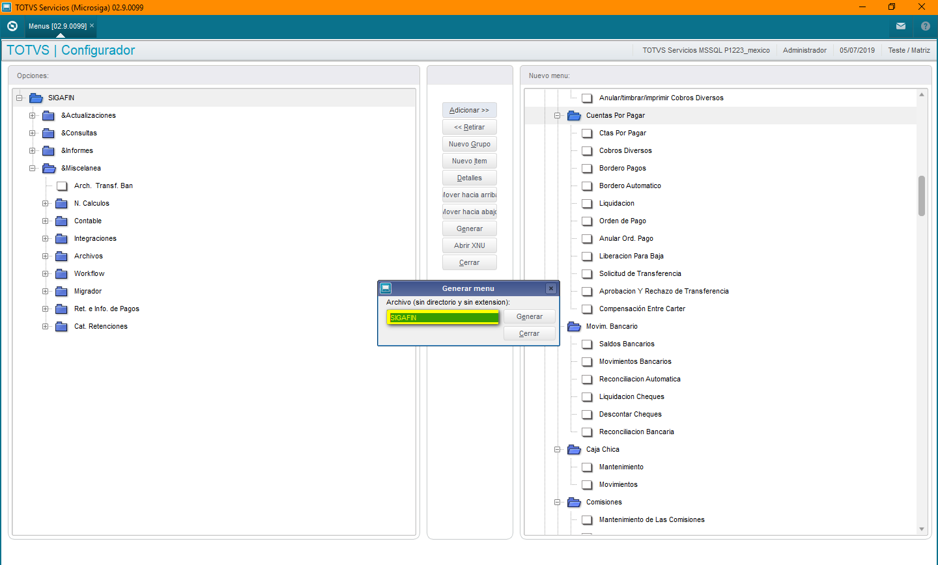Viewport: 938px width, 565px height.
Task: Open the mail envelope icon
Action: coord(901,26)
